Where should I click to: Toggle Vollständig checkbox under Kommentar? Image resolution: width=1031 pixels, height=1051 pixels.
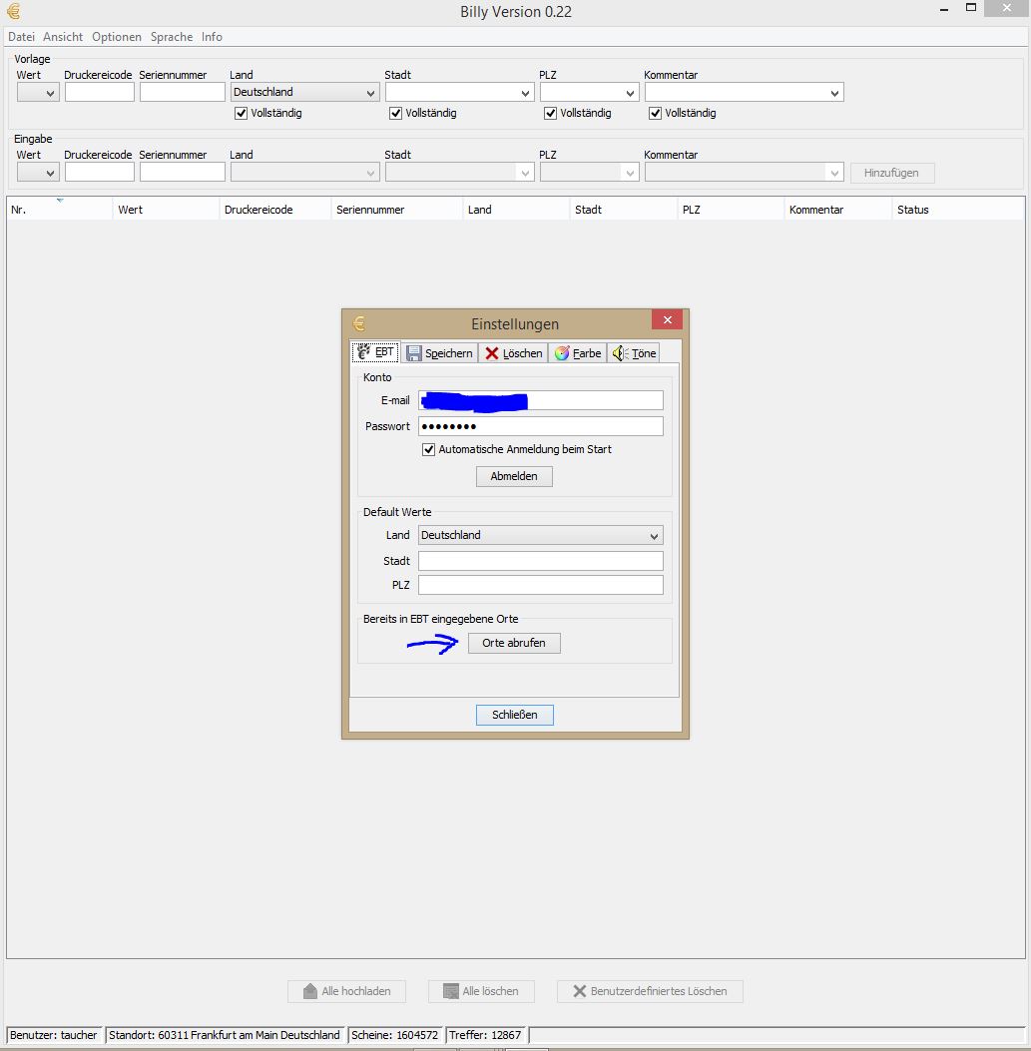click(656, 114)
